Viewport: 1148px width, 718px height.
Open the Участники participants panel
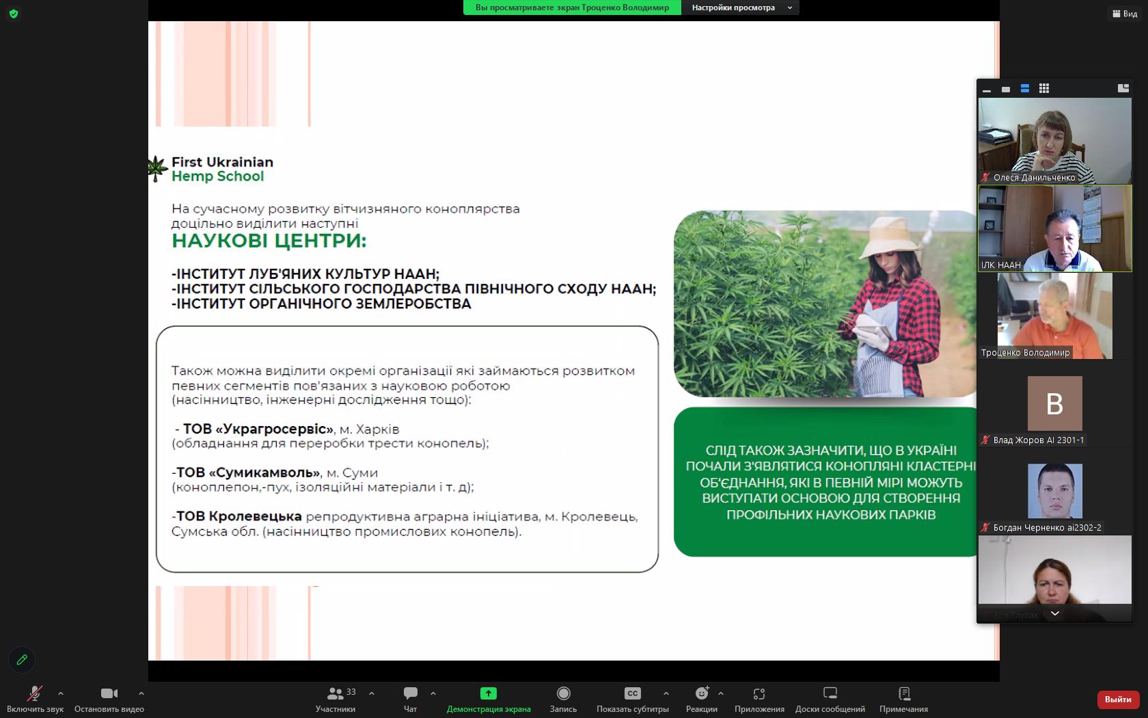336,699
